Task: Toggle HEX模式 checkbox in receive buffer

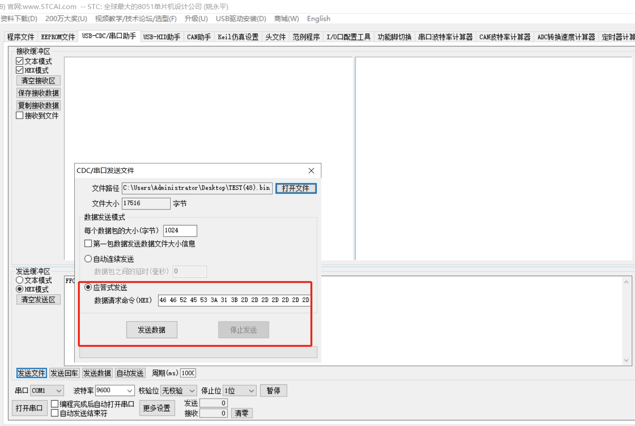Action: [19, 70]
